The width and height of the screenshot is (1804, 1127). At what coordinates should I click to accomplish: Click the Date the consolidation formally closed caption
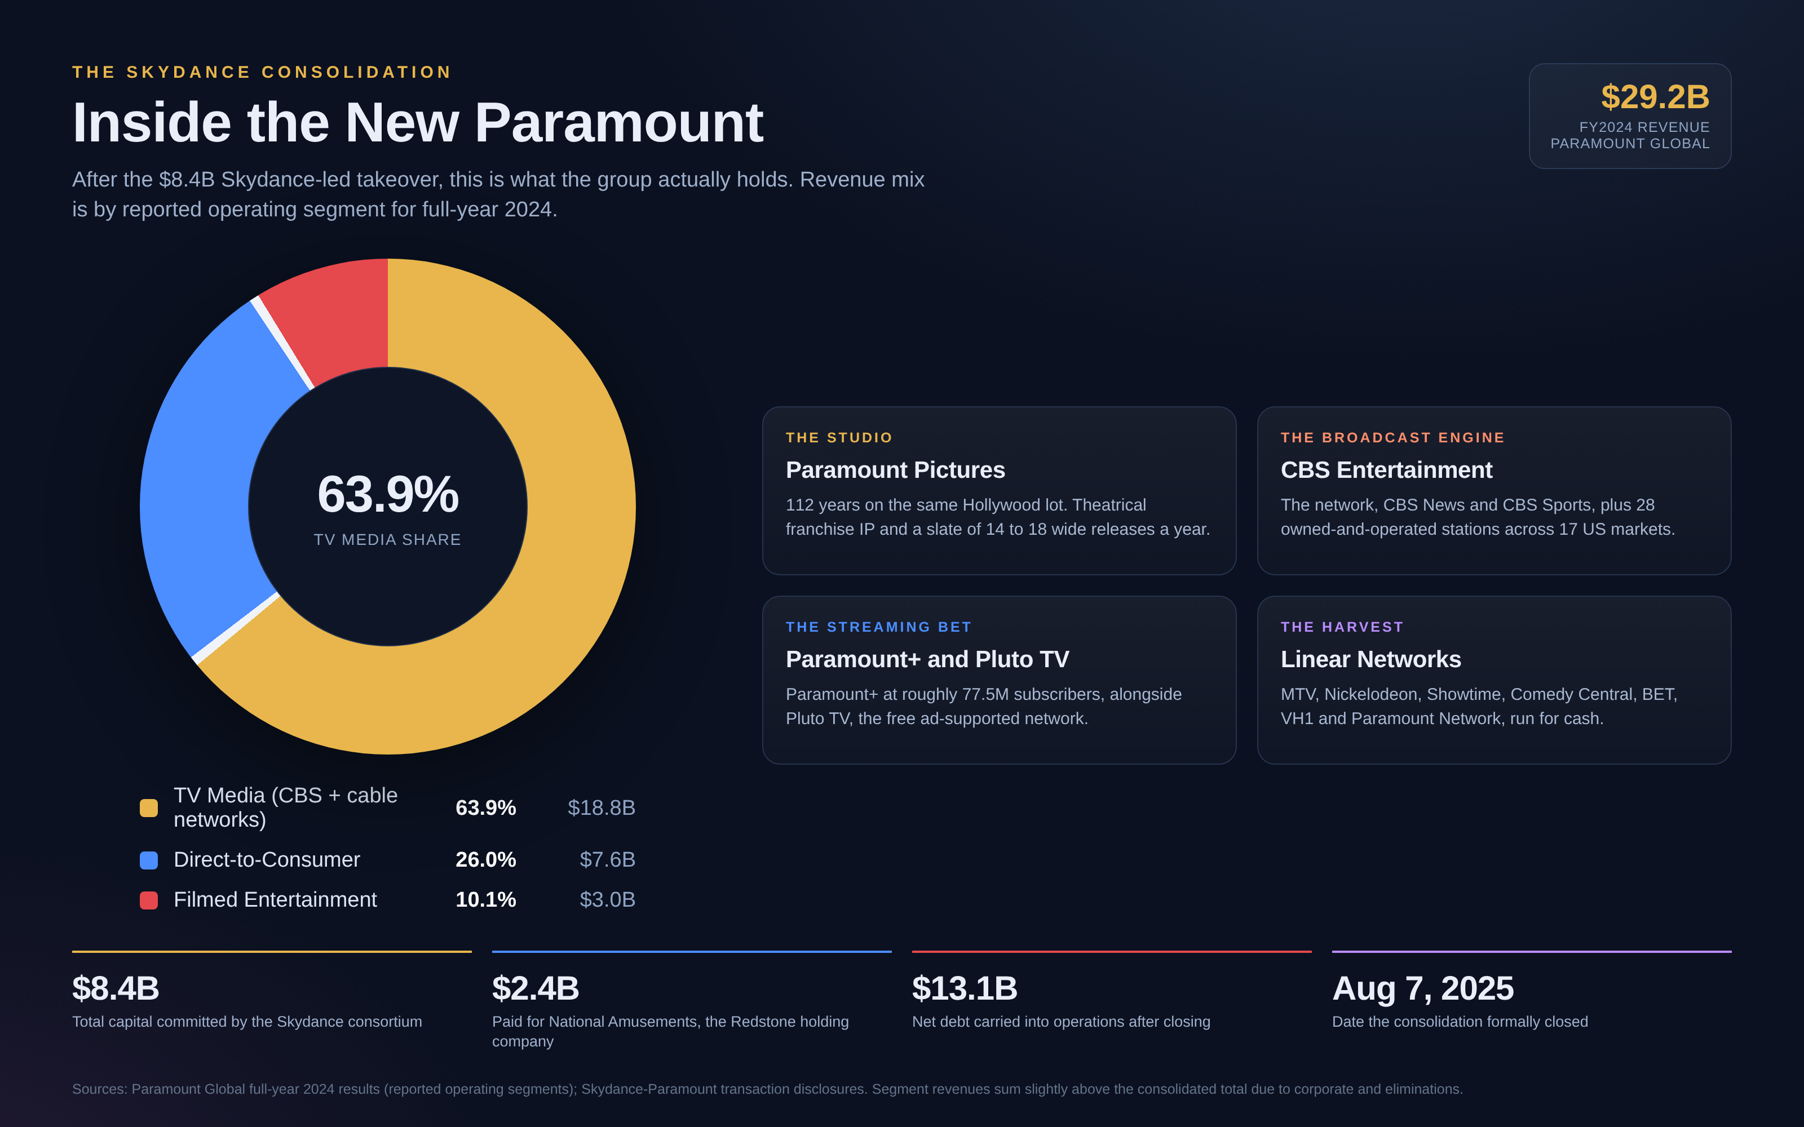[1460, 1022]
